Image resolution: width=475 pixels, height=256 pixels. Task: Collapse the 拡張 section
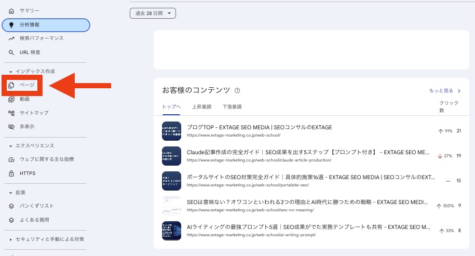click(x=17, y=192)
